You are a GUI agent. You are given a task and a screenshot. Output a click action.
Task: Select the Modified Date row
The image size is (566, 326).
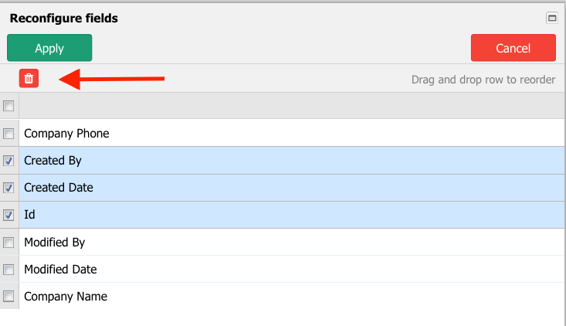pyautogui.click(x=292, y=270)
